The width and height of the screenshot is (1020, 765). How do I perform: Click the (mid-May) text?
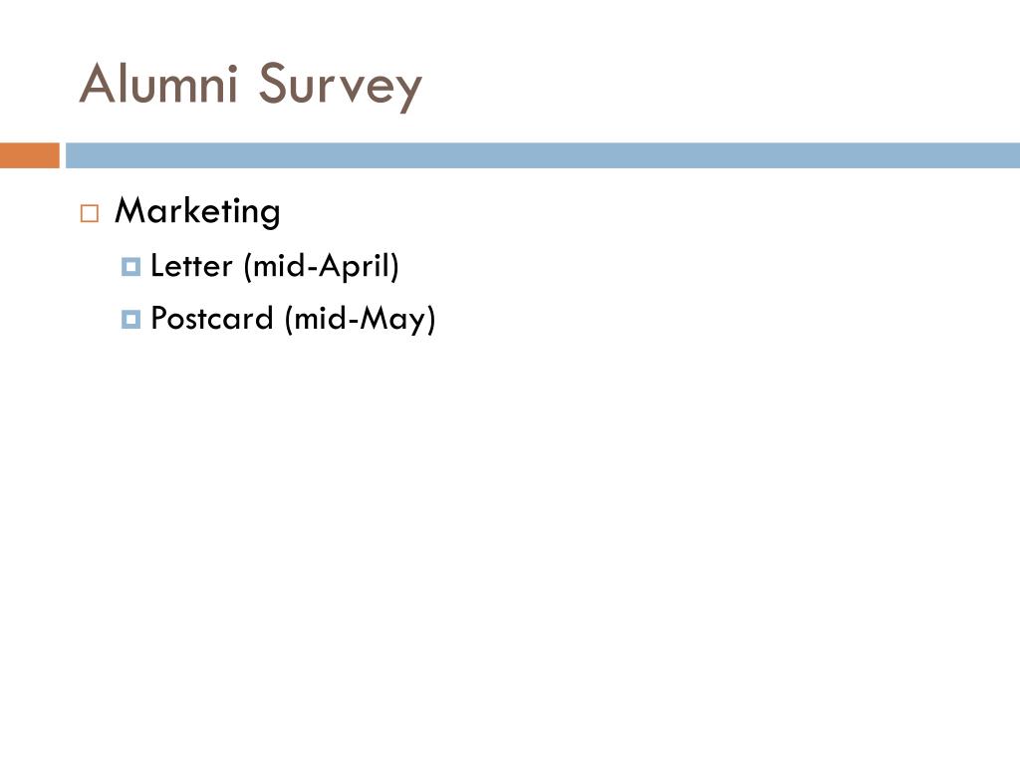coord(360,320)
